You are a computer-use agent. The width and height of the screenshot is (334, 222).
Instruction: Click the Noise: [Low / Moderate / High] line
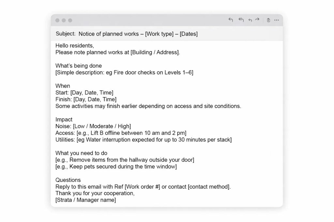[x=93, y=126]
